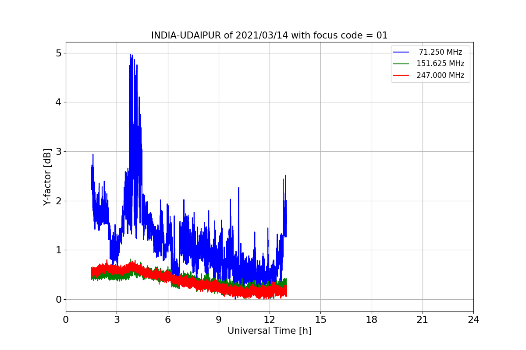
Task: Click the plot title 'INDIA-UDAIPUR of 2021/03/14'
Action: point(269,35)
